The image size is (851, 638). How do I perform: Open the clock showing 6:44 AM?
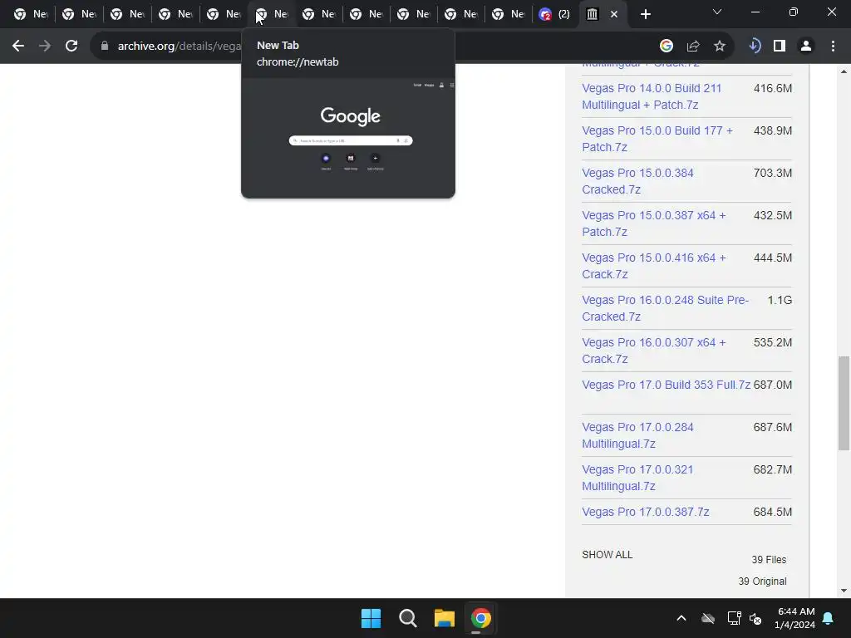[x=794, y=618]
